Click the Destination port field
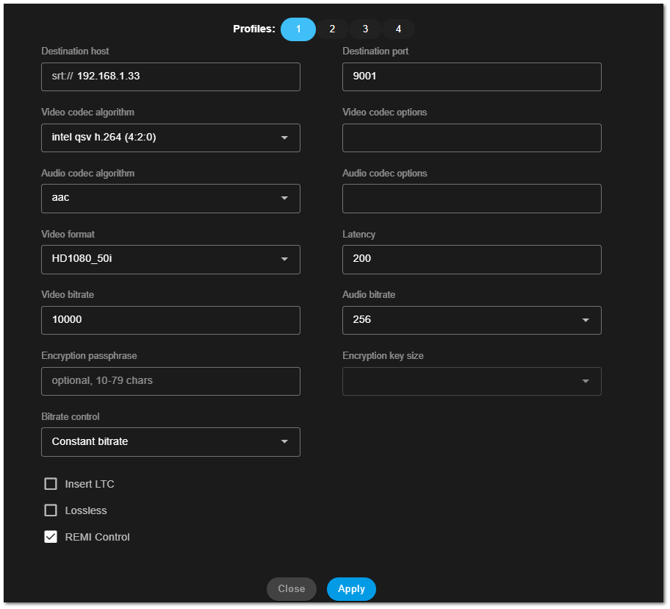Screen dimensions: 670x609 tap(472, 76)
